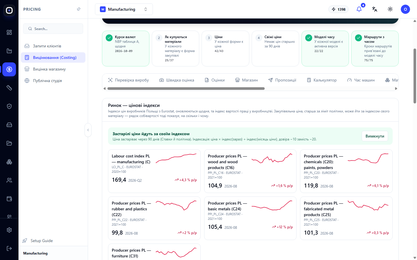Click left arrow of tab scrollbar
This screenshot has width=417, height=260.
pos(105,89)
